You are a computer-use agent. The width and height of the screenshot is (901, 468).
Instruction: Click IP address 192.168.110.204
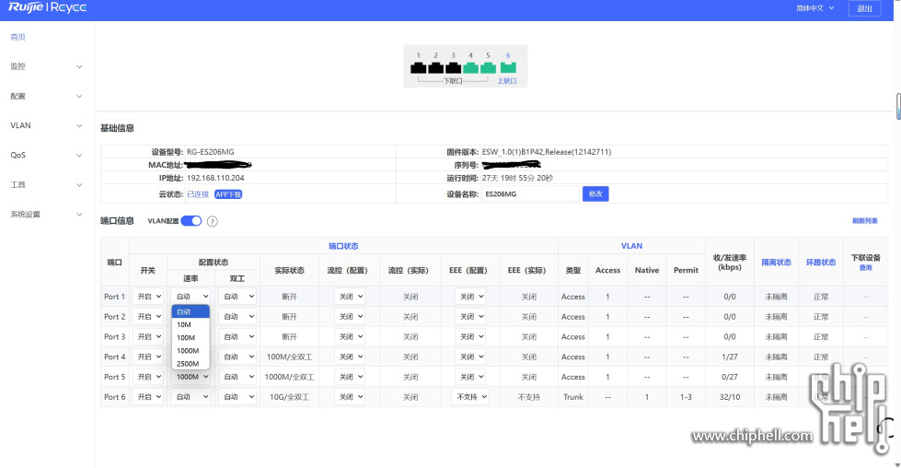(215, 178)
